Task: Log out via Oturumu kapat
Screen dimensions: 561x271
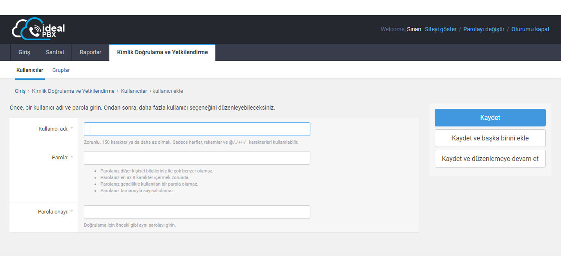Action: (530, 29)
